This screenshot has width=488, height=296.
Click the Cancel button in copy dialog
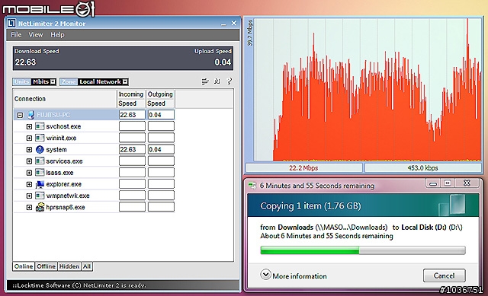pyautogui.click(x=444, y=275)
